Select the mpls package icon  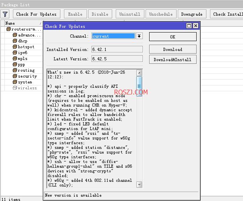pyautogui.click(x=15, y=58)
